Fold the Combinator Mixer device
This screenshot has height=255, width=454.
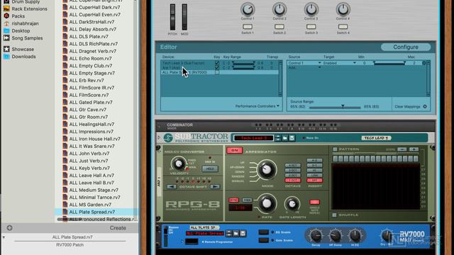(x=159, y=126)
